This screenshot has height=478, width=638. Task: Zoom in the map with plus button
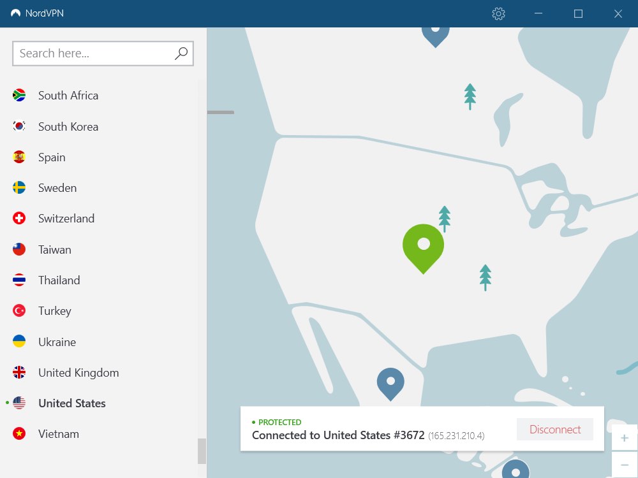[625, 438]
